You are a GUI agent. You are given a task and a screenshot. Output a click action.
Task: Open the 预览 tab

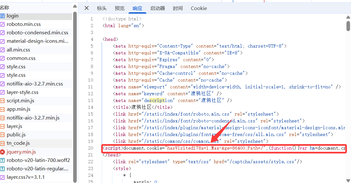pyautogui.click(x=119, y=8)
